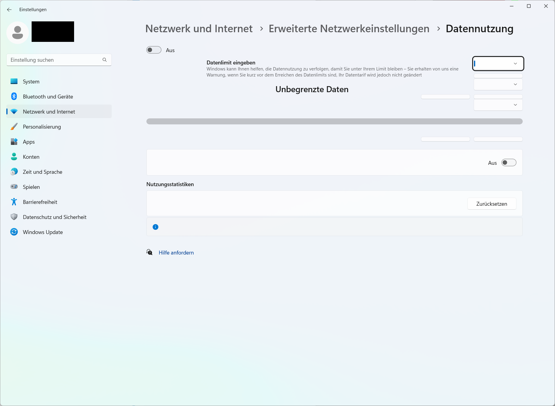Screen dimensions: 555x406
Task: Click the blue info icon
Action: [155, 227]
